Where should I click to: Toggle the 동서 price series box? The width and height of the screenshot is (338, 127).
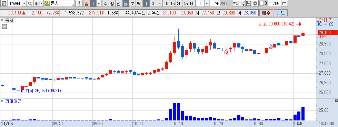click(x=2, y=21)
